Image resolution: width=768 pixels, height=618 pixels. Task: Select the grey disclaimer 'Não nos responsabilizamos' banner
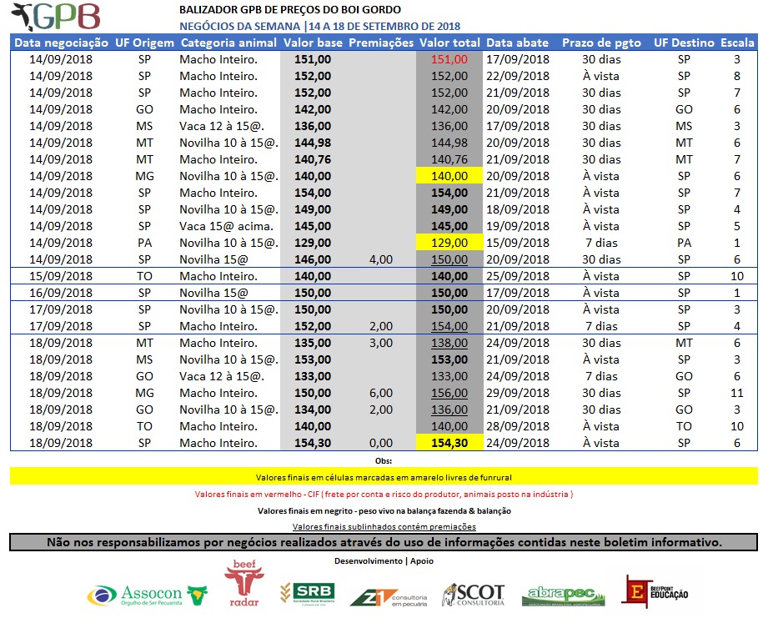(x=384, y=542)
